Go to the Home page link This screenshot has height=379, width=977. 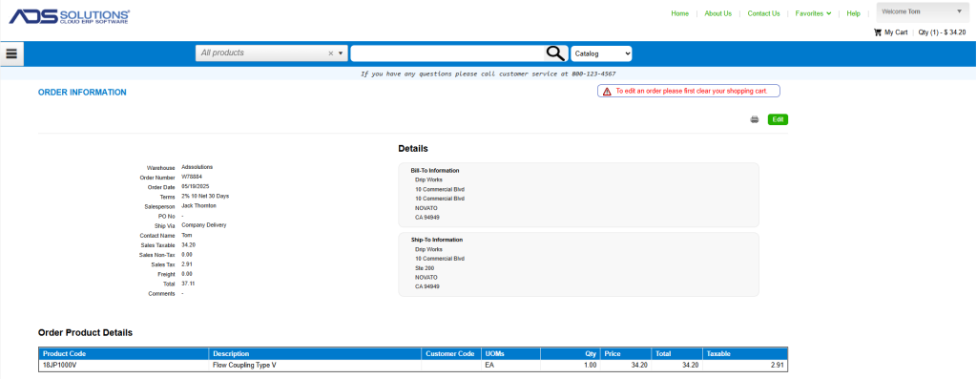click(x=679, y=13)
